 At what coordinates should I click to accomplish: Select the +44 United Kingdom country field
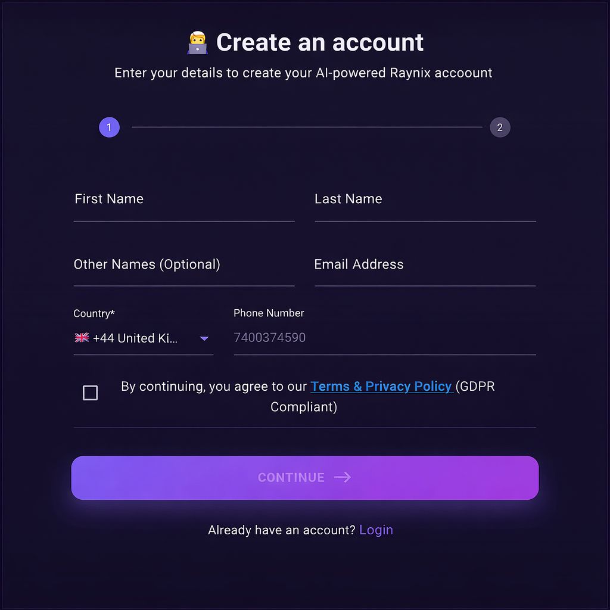135,338
